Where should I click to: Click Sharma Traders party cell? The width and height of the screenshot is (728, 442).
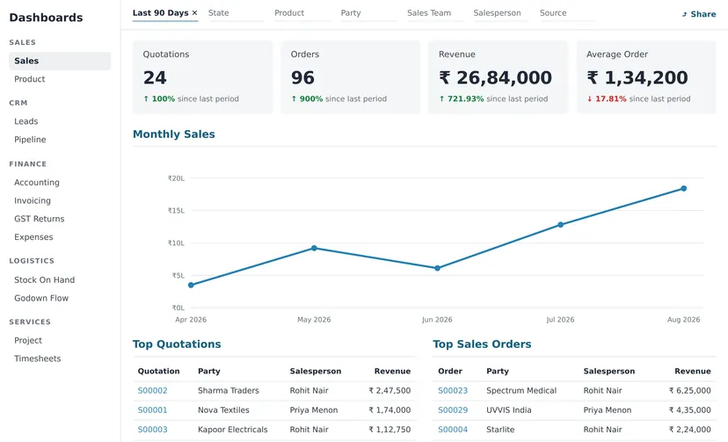coord(229,390)
